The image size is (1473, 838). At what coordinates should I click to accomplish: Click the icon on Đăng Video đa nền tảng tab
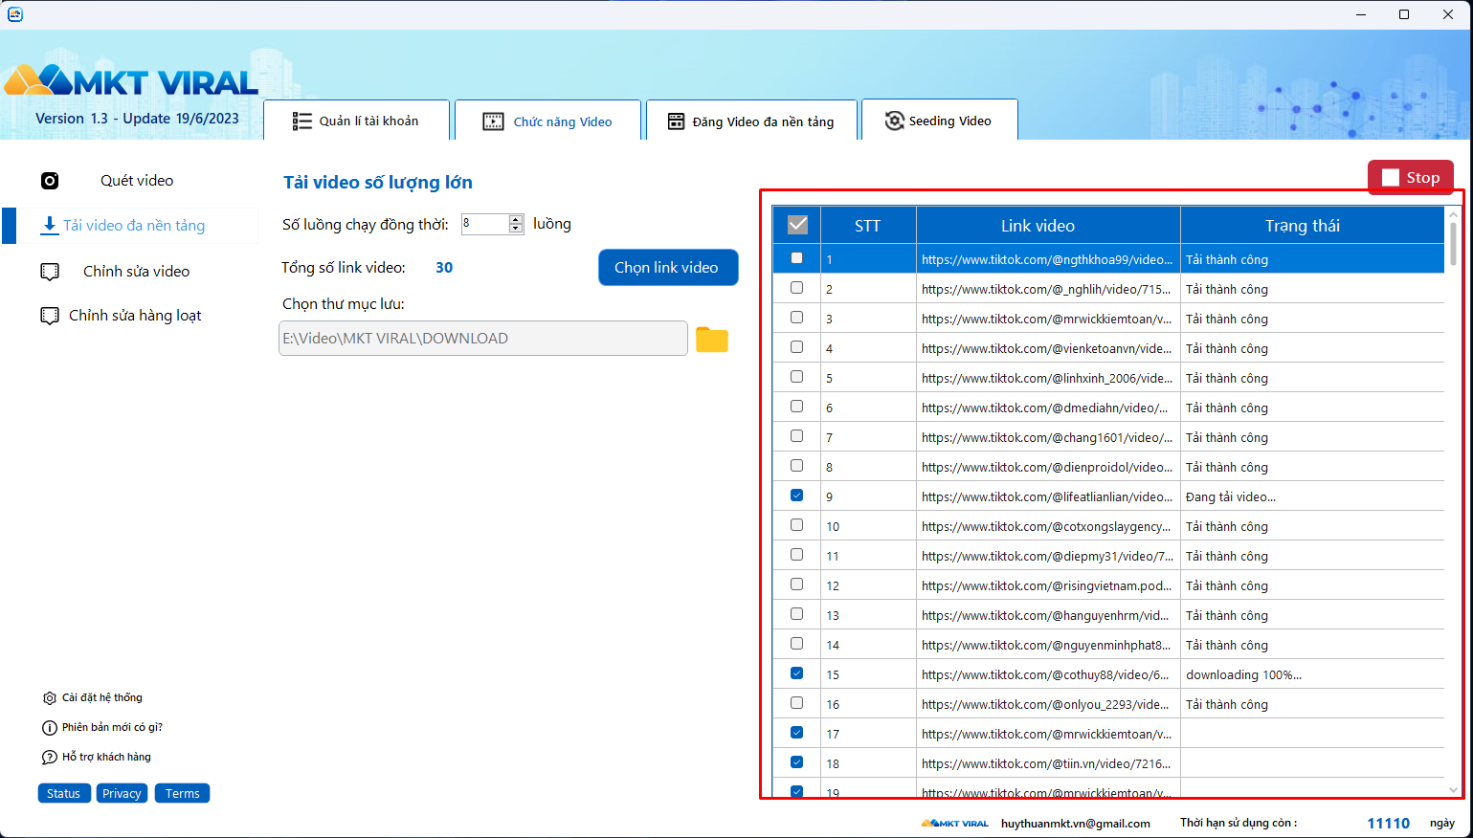point(676,121)
